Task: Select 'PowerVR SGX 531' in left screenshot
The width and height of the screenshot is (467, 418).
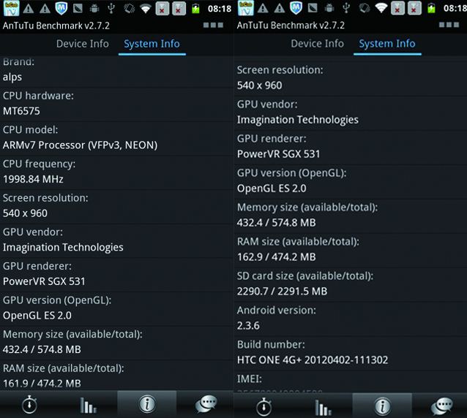Action: point(44,281)
